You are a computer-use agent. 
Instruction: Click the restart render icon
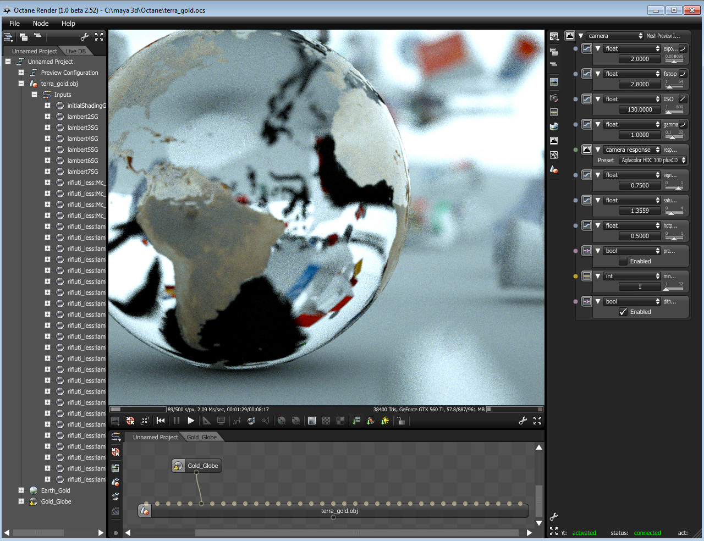(x=130, y=421)
